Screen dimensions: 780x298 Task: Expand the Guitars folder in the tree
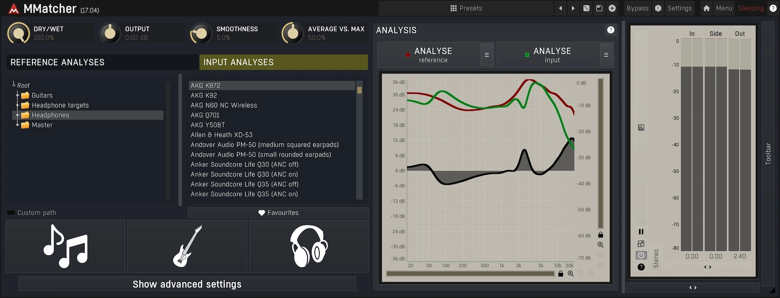point(18,96)
